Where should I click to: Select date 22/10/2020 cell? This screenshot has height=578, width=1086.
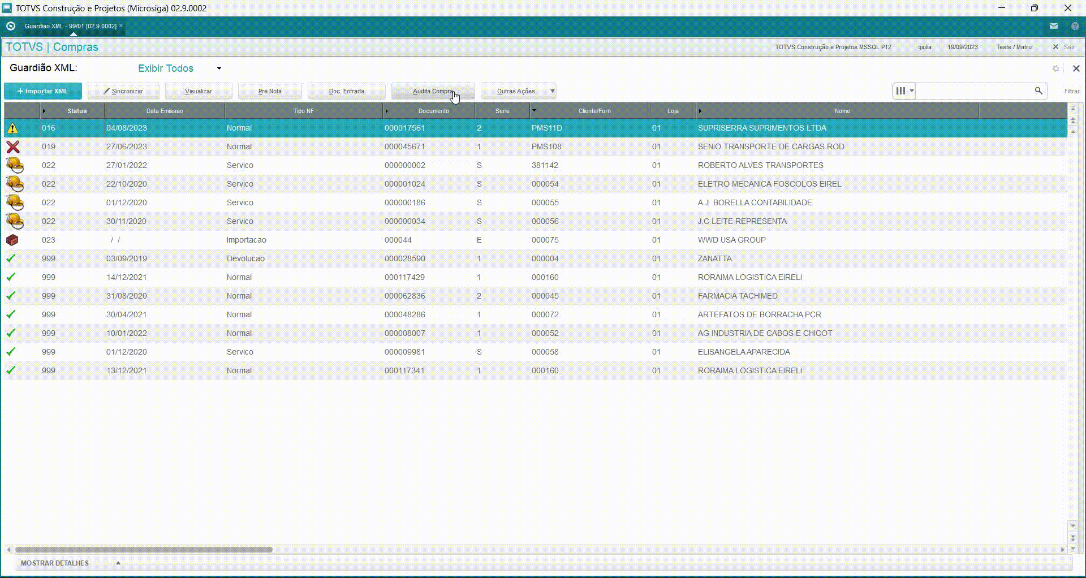click(127, 184)
